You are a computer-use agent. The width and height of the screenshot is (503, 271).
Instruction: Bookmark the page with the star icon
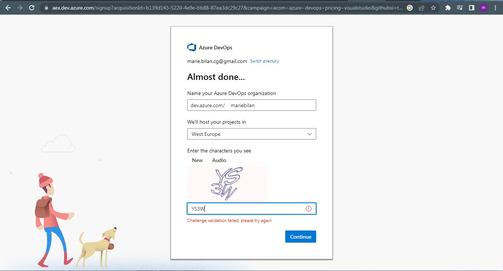[x=433, y=7]
